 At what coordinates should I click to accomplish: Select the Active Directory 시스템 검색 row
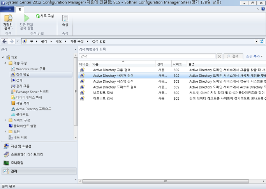[x=172, y=81]
